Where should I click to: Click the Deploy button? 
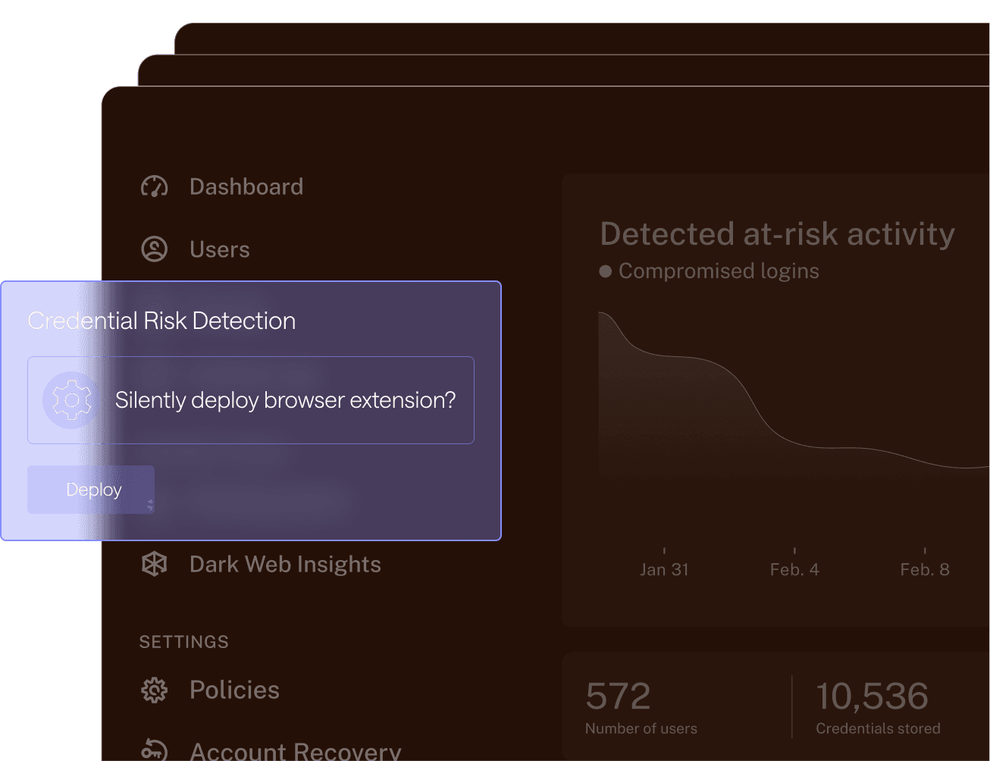pyautogui.click(x=91, y=490)
